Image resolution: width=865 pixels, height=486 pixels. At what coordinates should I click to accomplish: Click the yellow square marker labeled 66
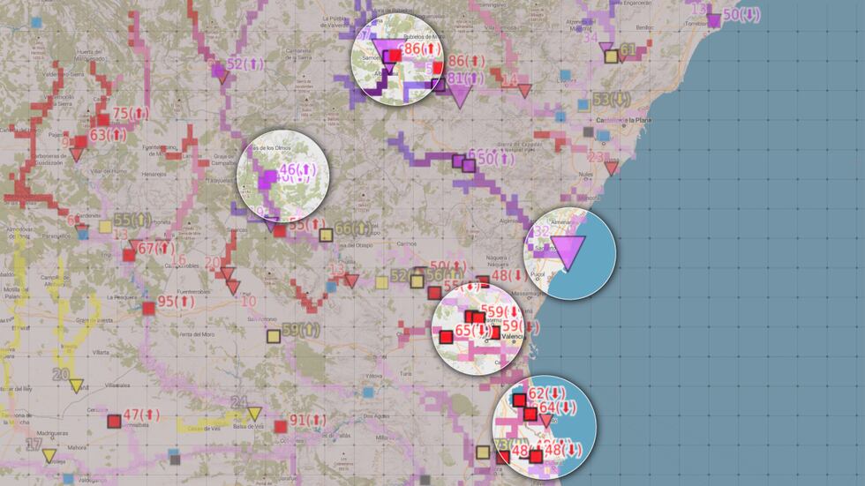pyautogui.click(x=326, y=235)
